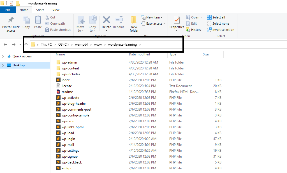This screenshot has width=287, height=173.
Task: Click Invert selection
Action: point(221,30)
